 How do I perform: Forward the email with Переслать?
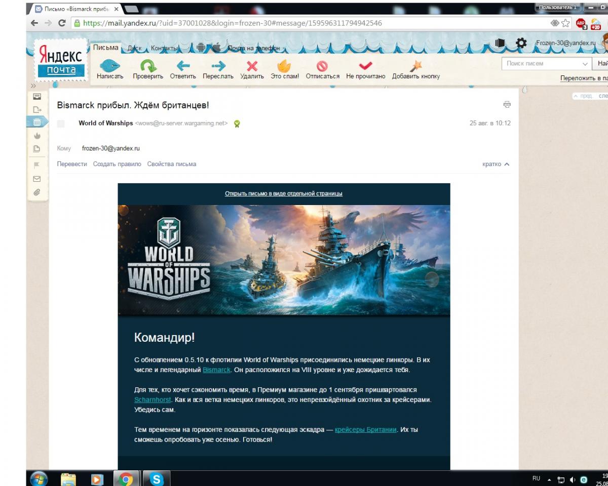click(218, 70)
